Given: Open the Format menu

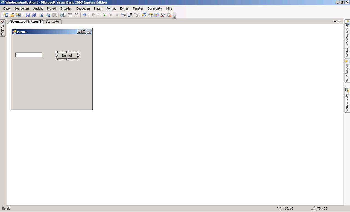Looking at the screenshot, I should click(111, 8).
